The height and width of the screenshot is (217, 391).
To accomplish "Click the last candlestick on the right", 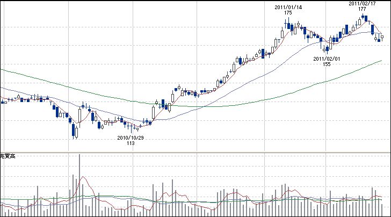I will (x=382, y=37).
